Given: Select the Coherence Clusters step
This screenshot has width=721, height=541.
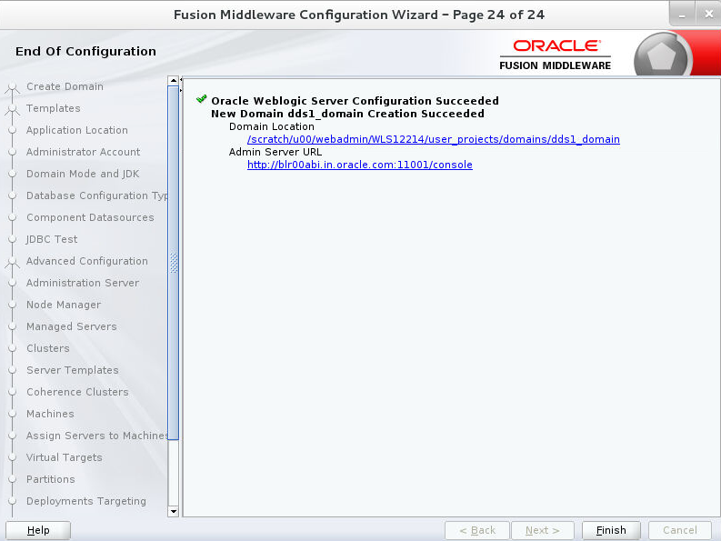Looking at the screenshot, I should tap(77, 392).
